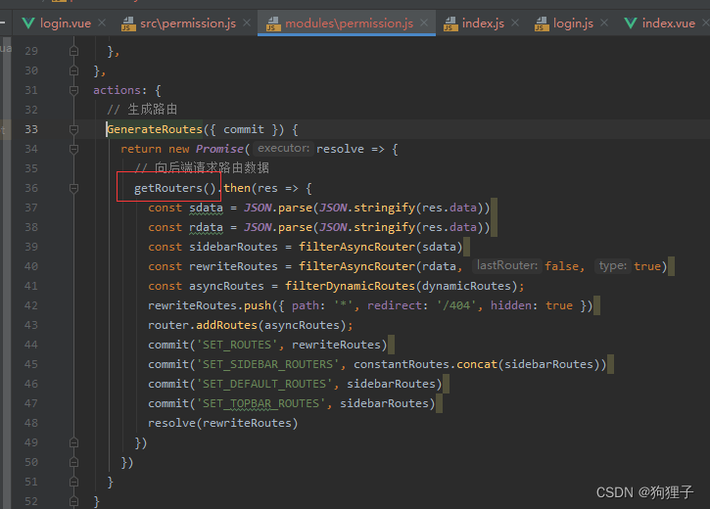
Task: Click line number 36 in the gutter
Action: 31,188
